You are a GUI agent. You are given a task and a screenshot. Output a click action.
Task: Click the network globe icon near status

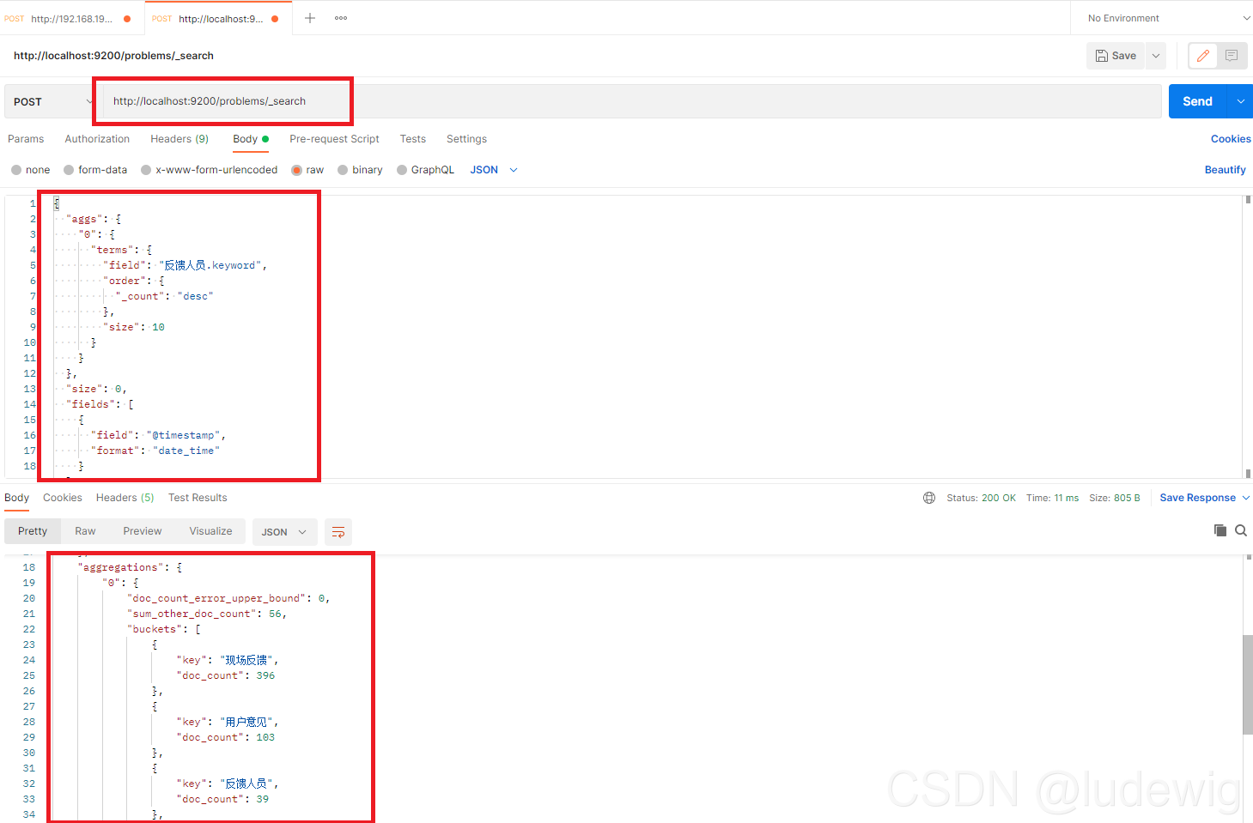(929, 498)
